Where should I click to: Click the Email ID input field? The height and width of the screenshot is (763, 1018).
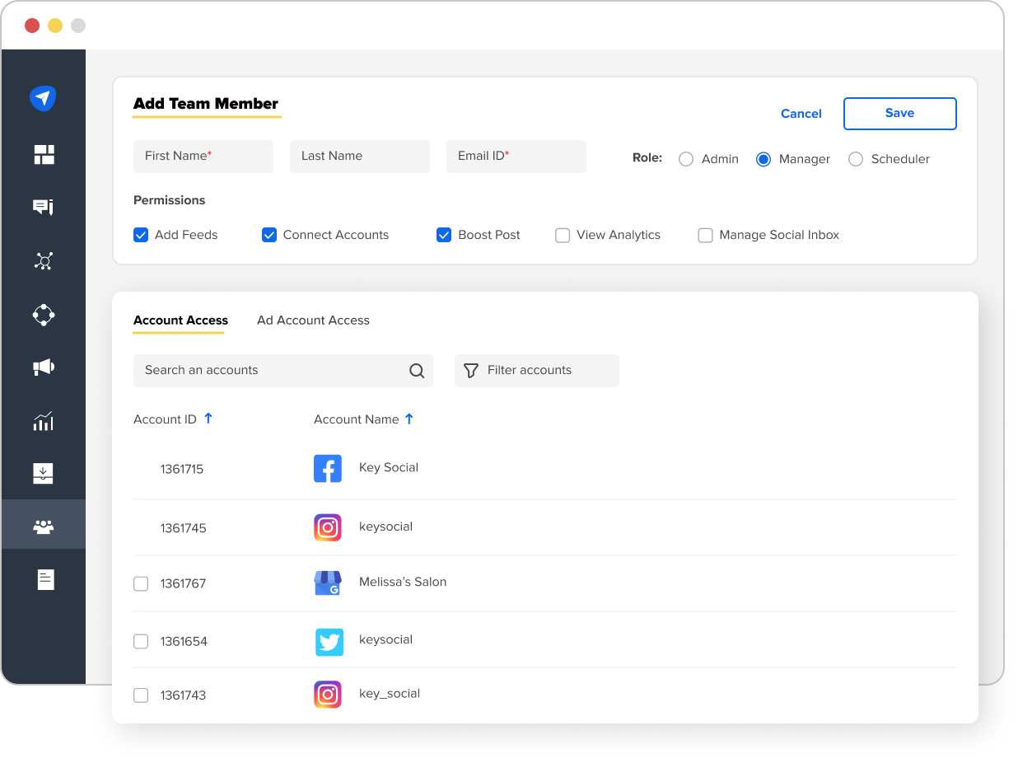coord(516,157)
